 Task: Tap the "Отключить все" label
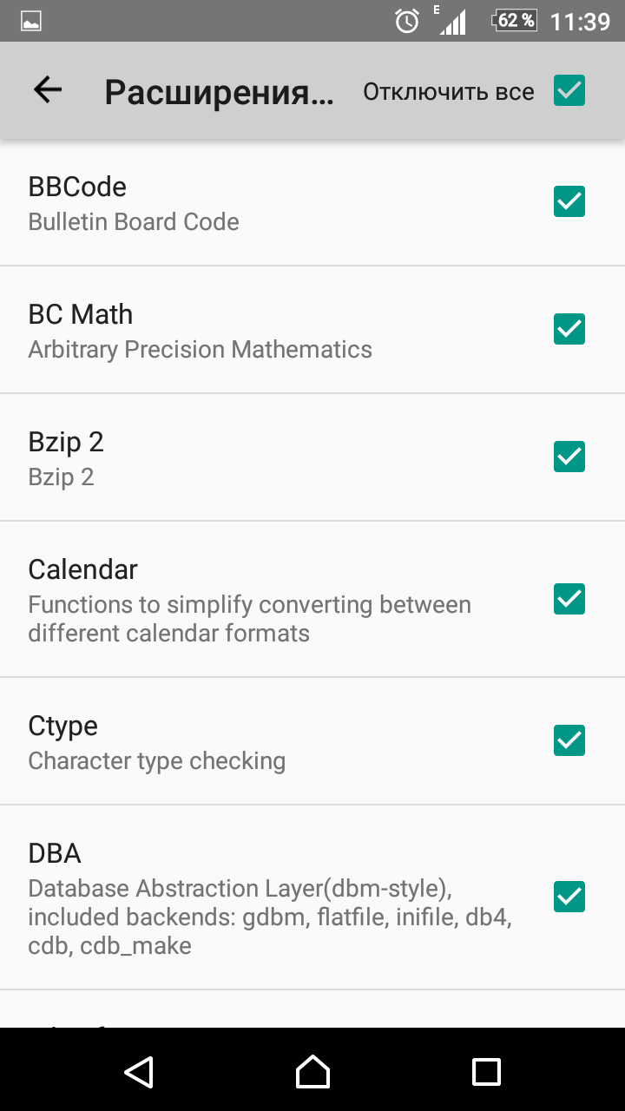(448, 91)
